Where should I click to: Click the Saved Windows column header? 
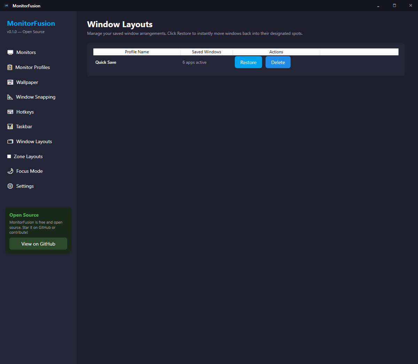tap(207, 52)
